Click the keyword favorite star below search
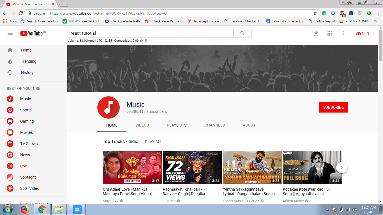This screenshot has height=215, width=383. (x=141, y=41)
